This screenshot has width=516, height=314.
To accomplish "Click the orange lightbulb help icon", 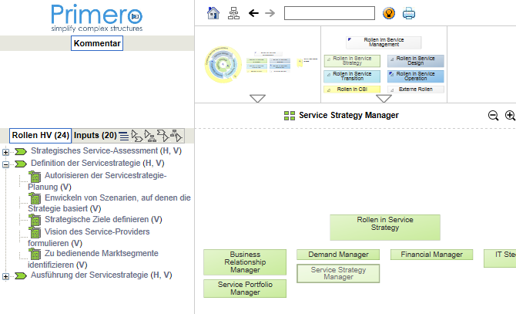I will pyautogui.click(x=389, y=13).
